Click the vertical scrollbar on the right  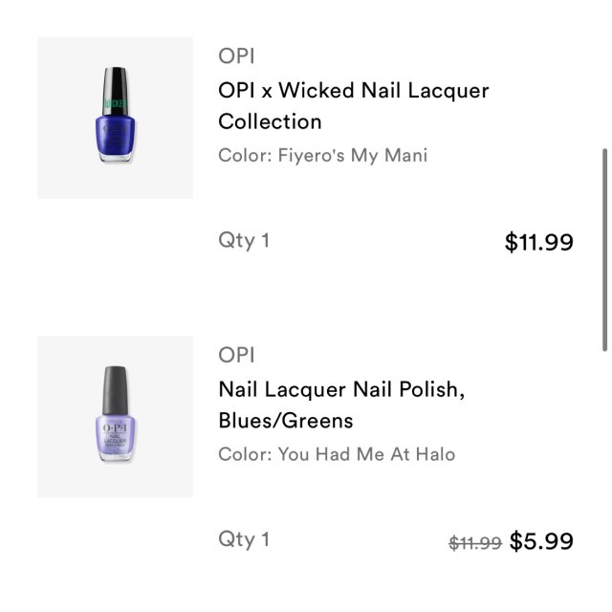(603, 249)
